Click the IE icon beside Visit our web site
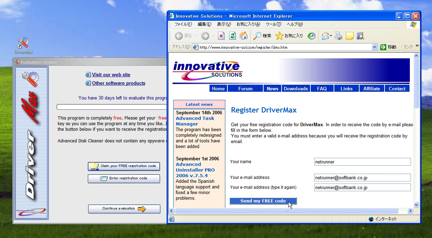Image resolution: width=432 pixels, height=238 pixels. point(88,75)
